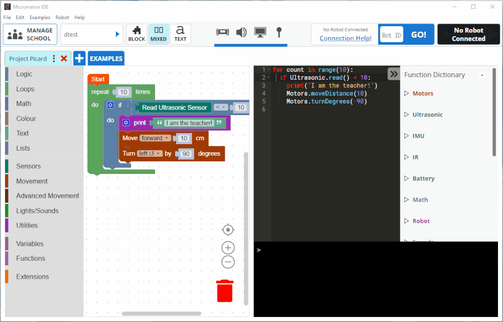Select the Project Picard tab

point(28,58)
